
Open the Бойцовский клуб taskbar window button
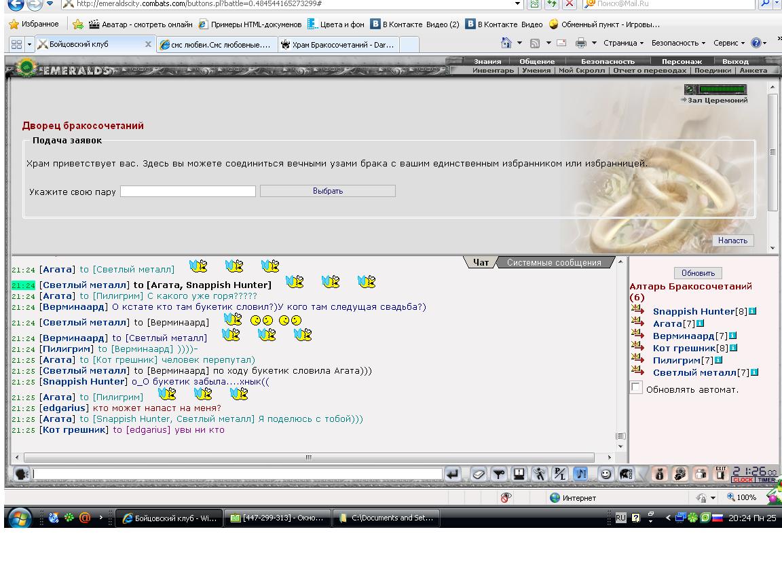pos(169,518)
